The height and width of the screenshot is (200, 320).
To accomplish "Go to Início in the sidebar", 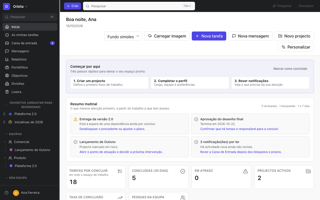I will (x=30, y=27).
